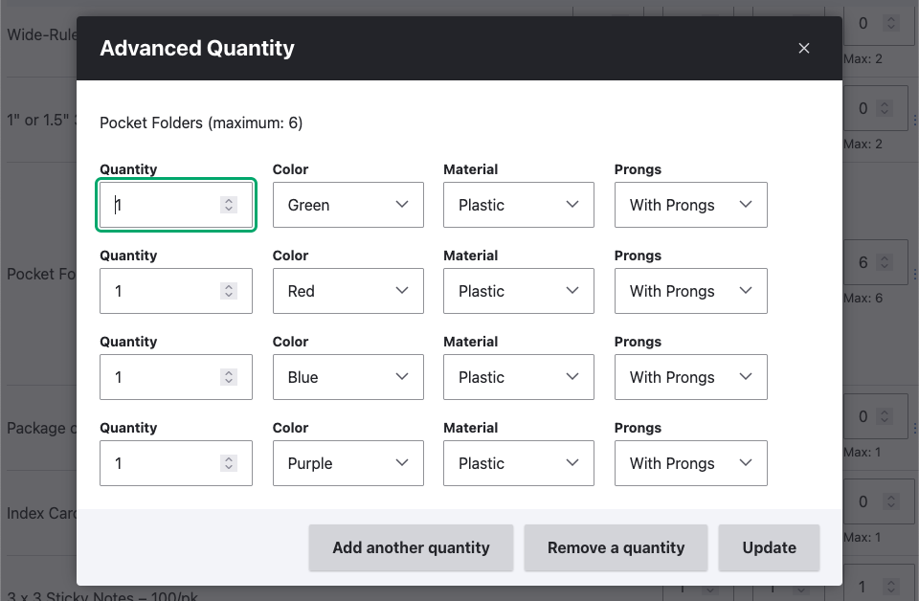Viewport: 919px width, 601px height.
Task: Click the quantity input in the Blue row
Action: point(163,377)
